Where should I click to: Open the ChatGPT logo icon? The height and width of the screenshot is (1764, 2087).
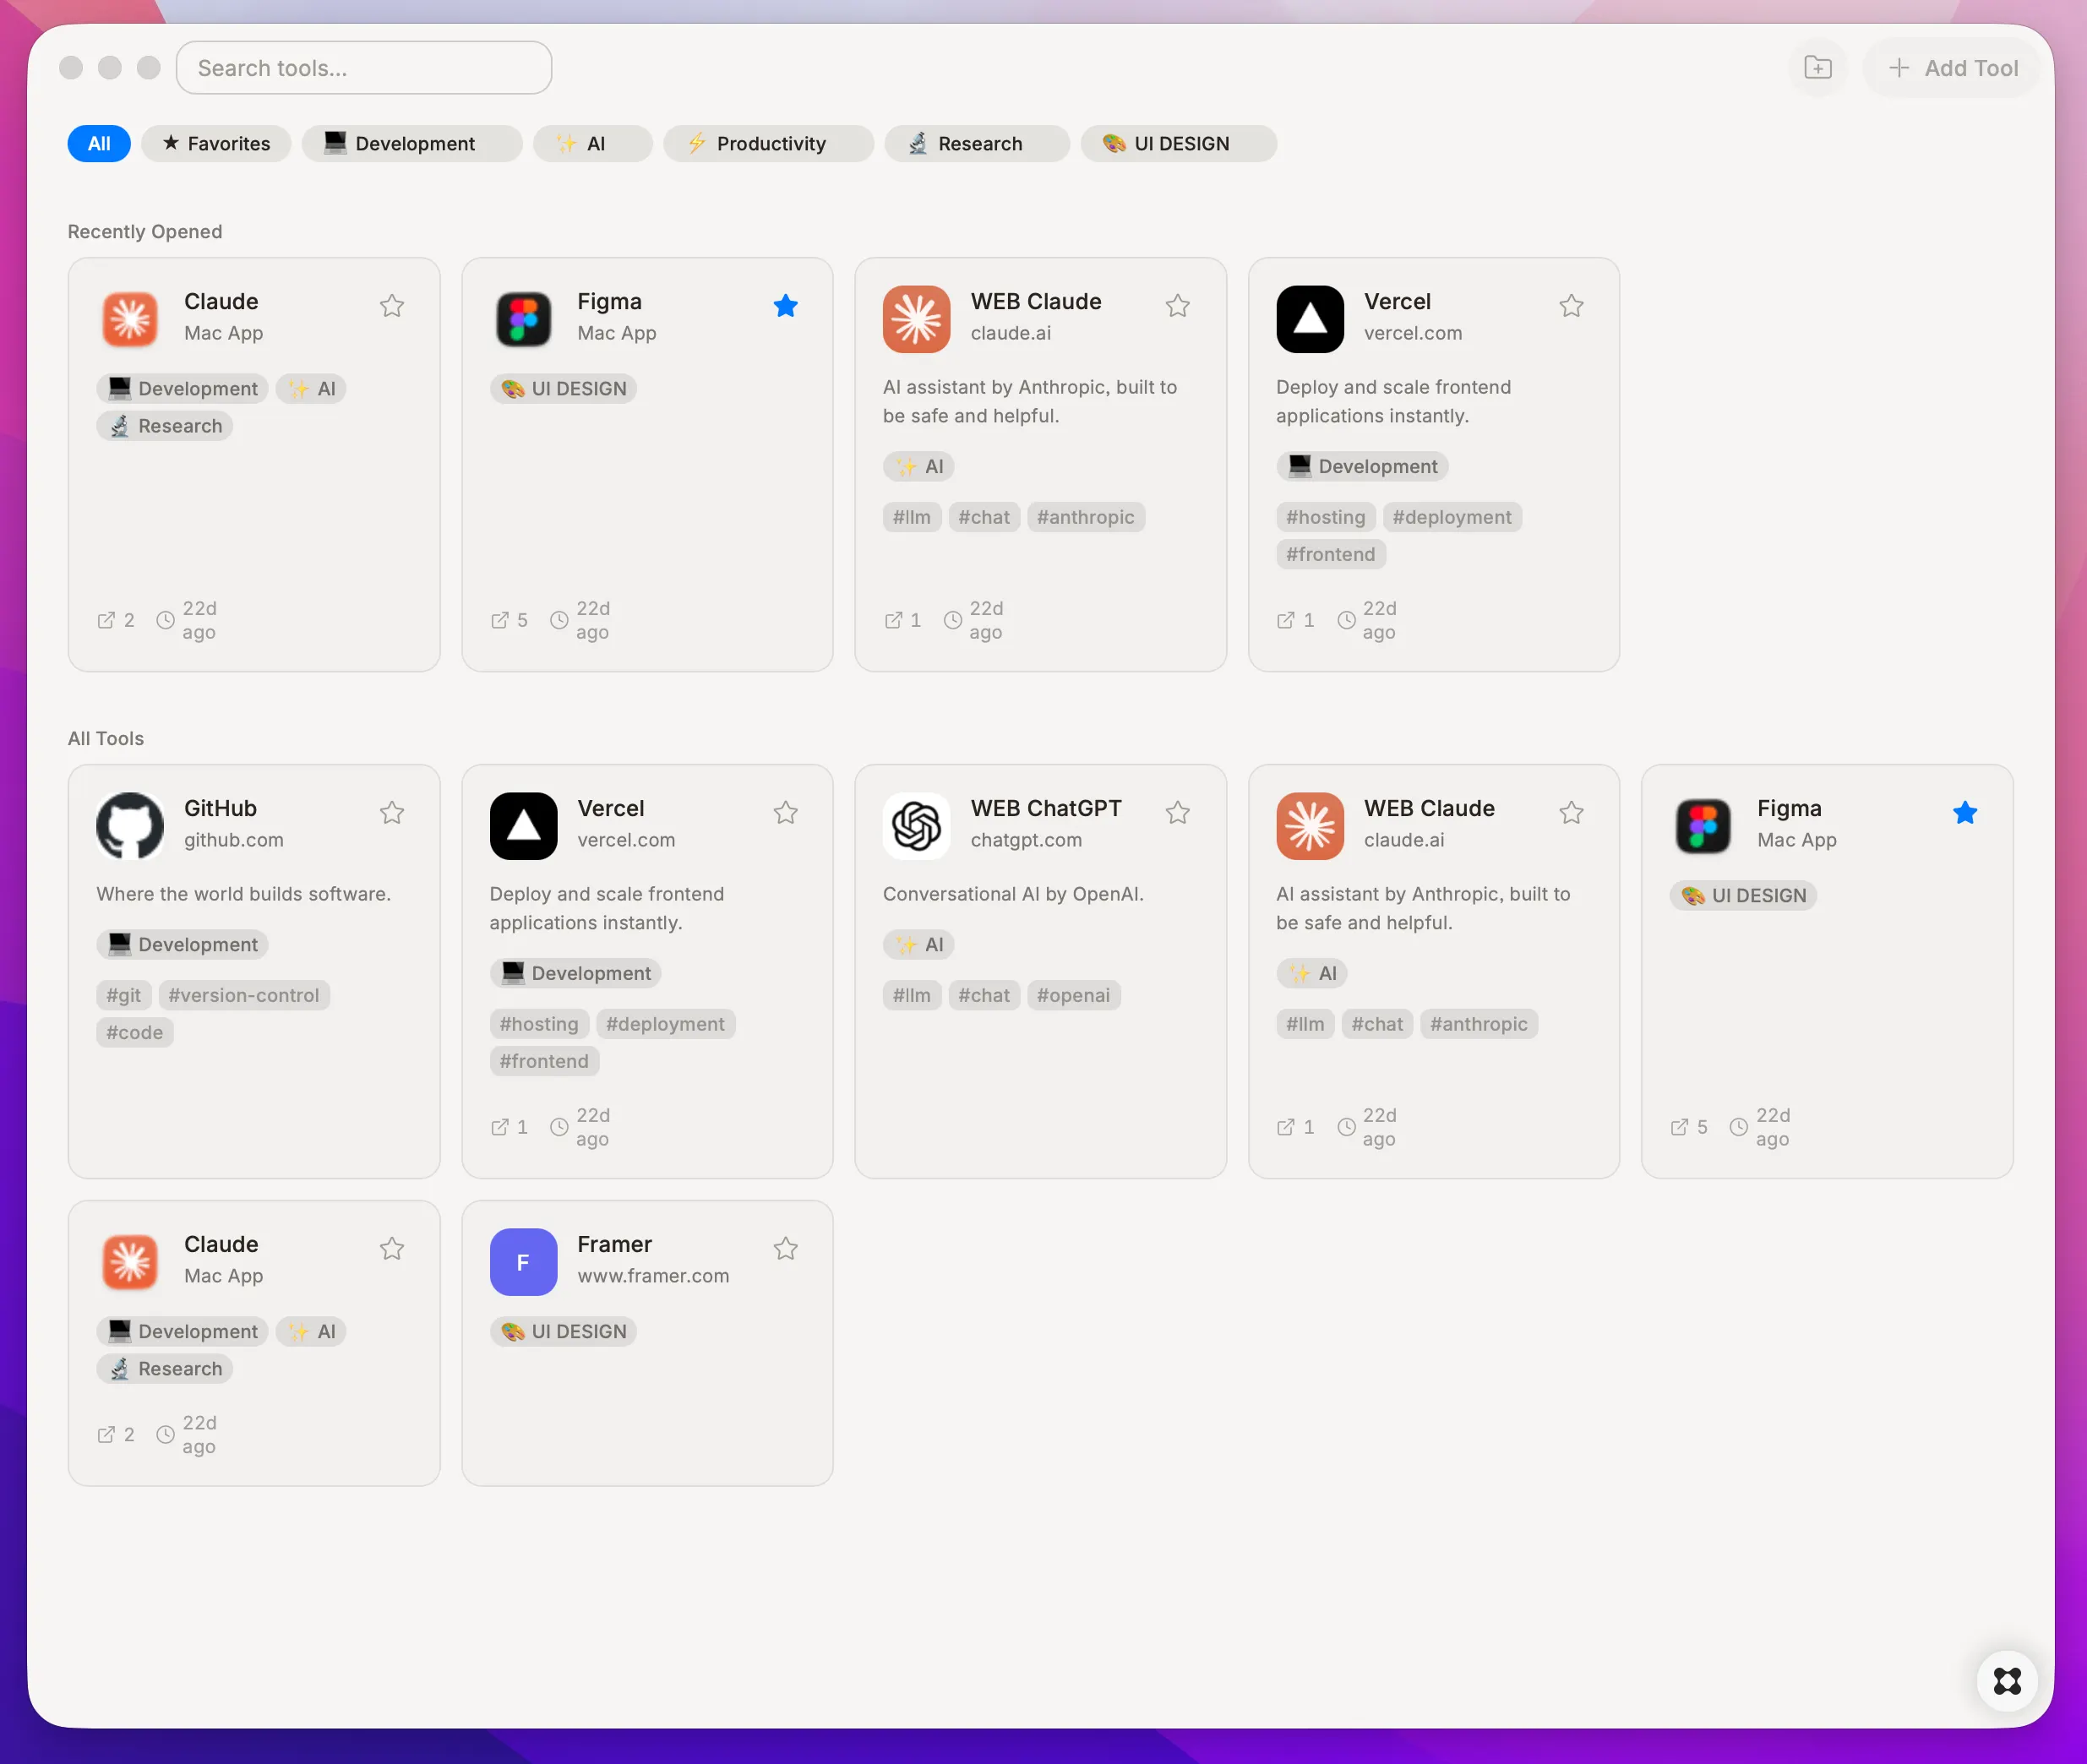click(x=916, y=826)
